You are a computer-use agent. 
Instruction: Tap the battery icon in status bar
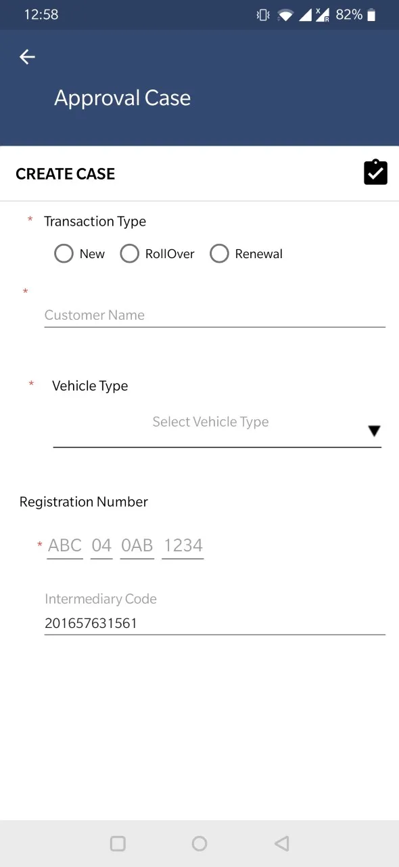point(371,15)
